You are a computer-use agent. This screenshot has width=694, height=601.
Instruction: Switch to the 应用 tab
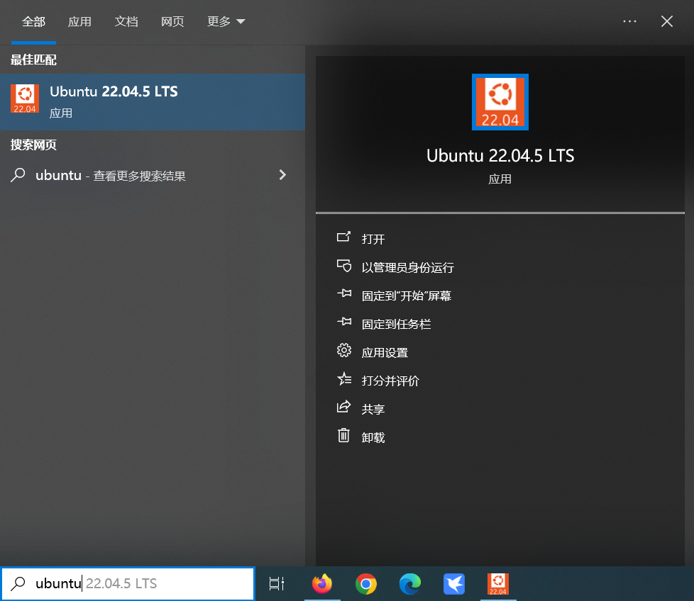79,21
